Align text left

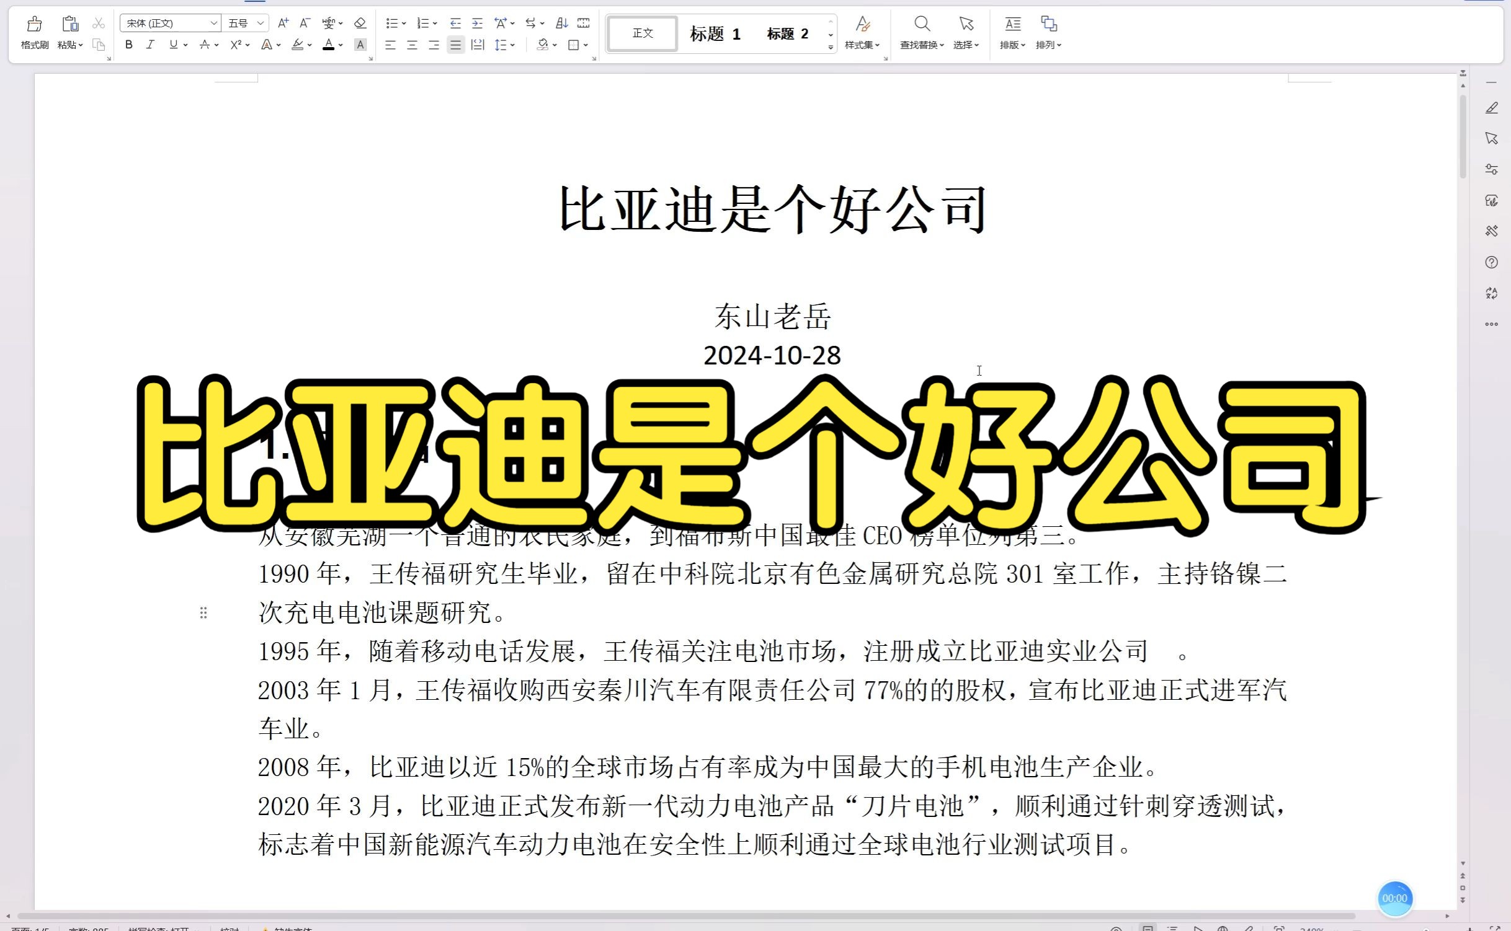(x=390, y=45)
